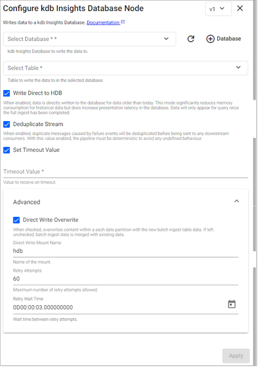Toggle Deduplicate Stream checkbox
Image resolution: width=258 pixels, height=367 pixels.
tap(7, 124)
